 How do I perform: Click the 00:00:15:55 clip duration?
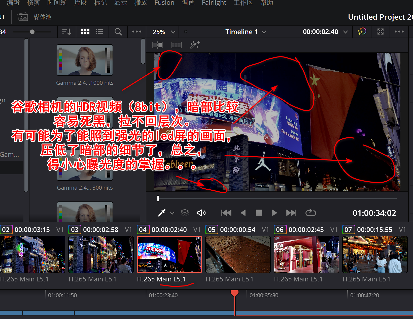pos(374,230)
